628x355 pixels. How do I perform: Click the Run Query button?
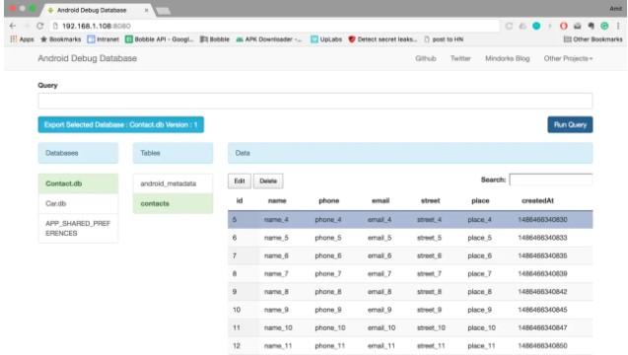click(x=570, y=124)
